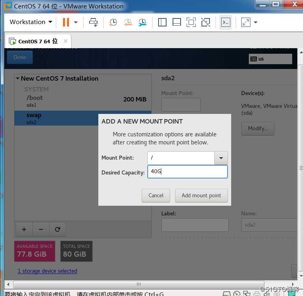Open the Workstation menu
Screen dimensions: 303x296
31,22
